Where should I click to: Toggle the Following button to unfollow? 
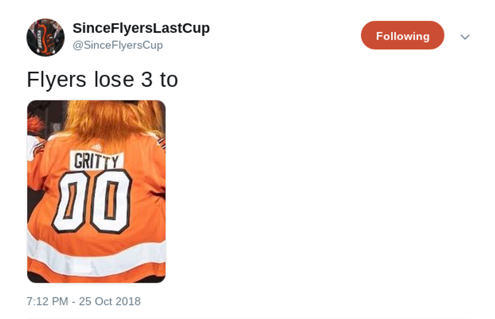click(402, 36)
